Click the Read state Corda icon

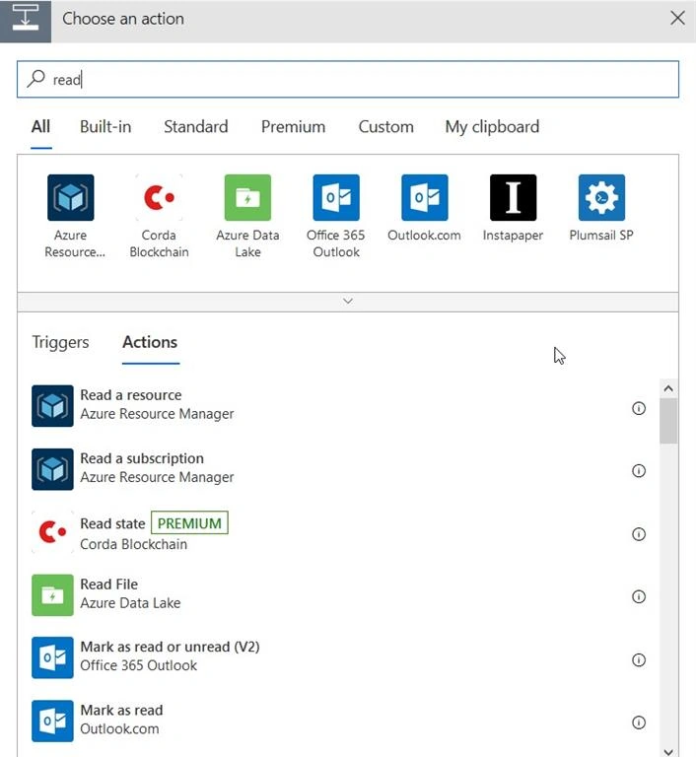[x=52, y=532]
